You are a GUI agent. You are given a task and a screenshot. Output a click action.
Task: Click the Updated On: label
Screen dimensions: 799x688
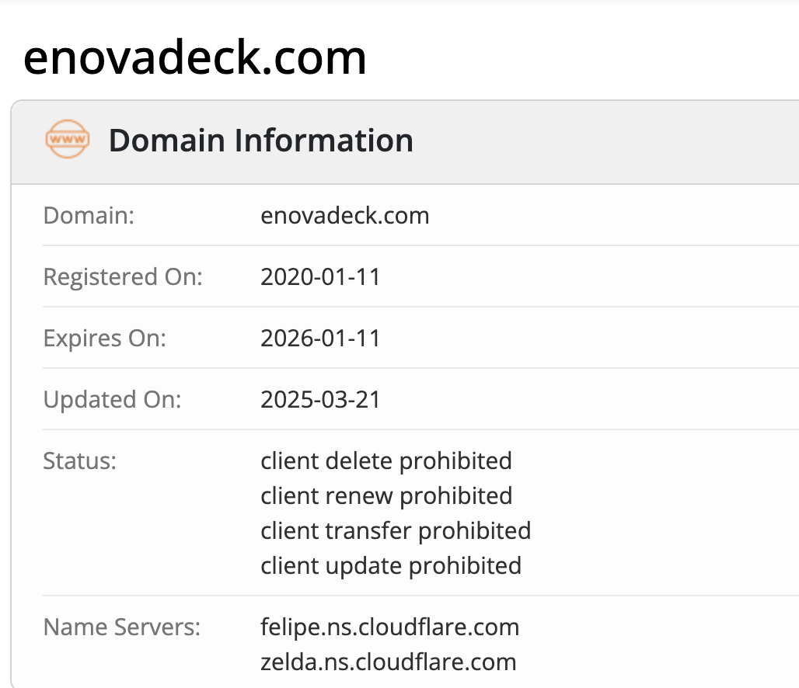[x=112, y=400]
